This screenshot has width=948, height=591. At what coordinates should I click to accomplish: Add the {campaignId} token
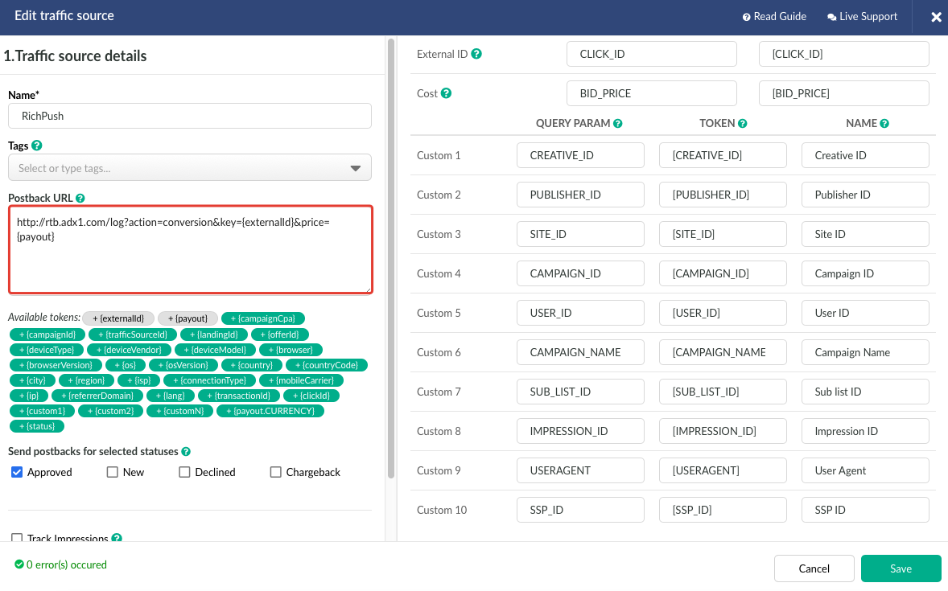pyautogui.click(x=47, y=334)
